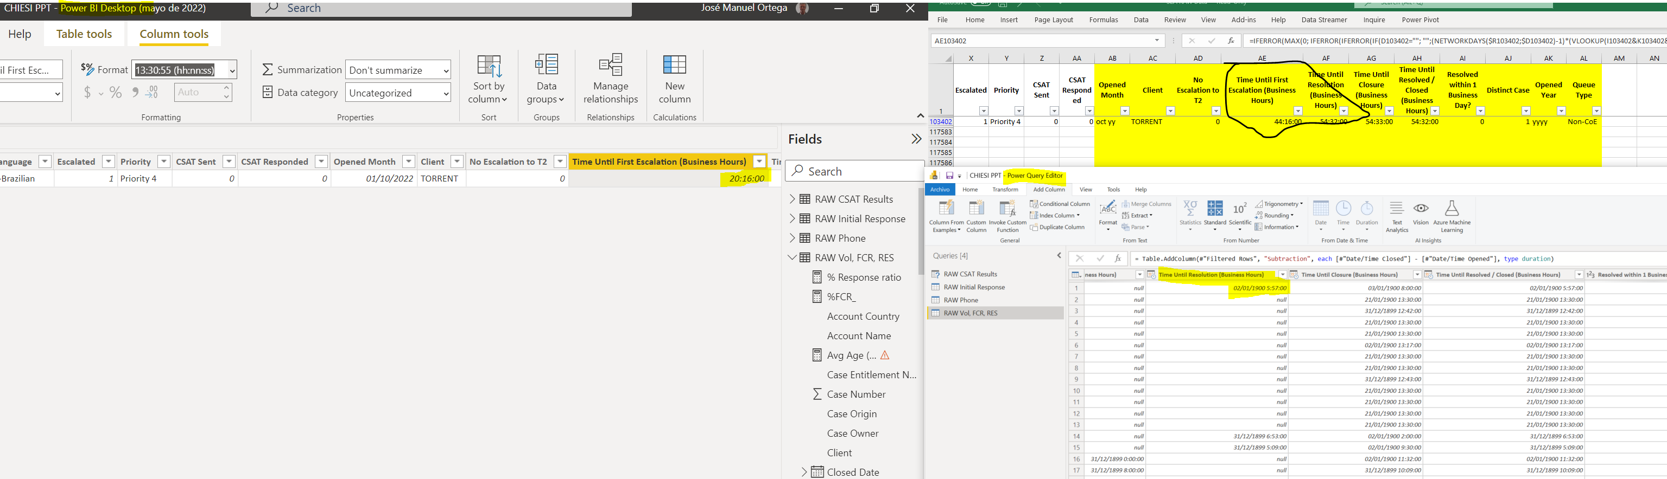
Task: Click Text Analytics in AI Insights
Action: [1397, 217]
